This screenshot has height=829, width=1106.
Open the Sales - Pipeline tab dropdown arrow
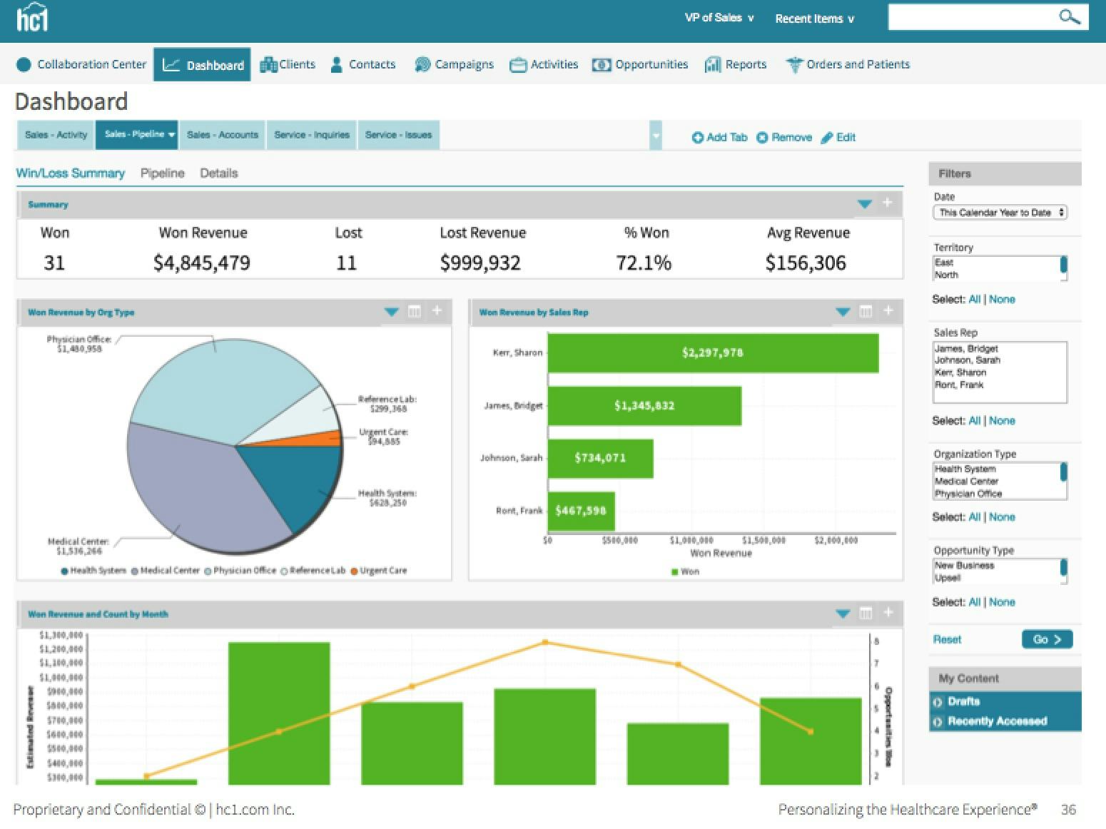point(171,134)
